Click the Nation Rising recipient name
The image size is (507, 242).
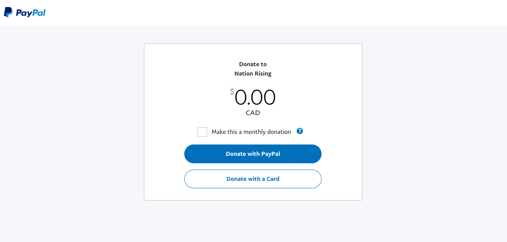pyautogui.click(x=253, y=74)
